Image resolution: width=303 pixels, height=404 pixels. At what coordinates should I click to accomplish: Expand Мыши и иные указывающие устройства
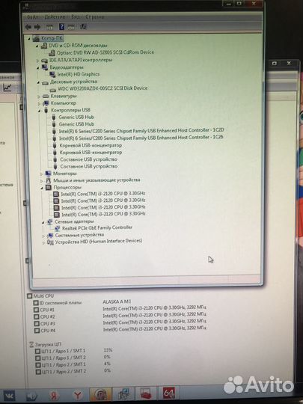click(x=41, y=181)
